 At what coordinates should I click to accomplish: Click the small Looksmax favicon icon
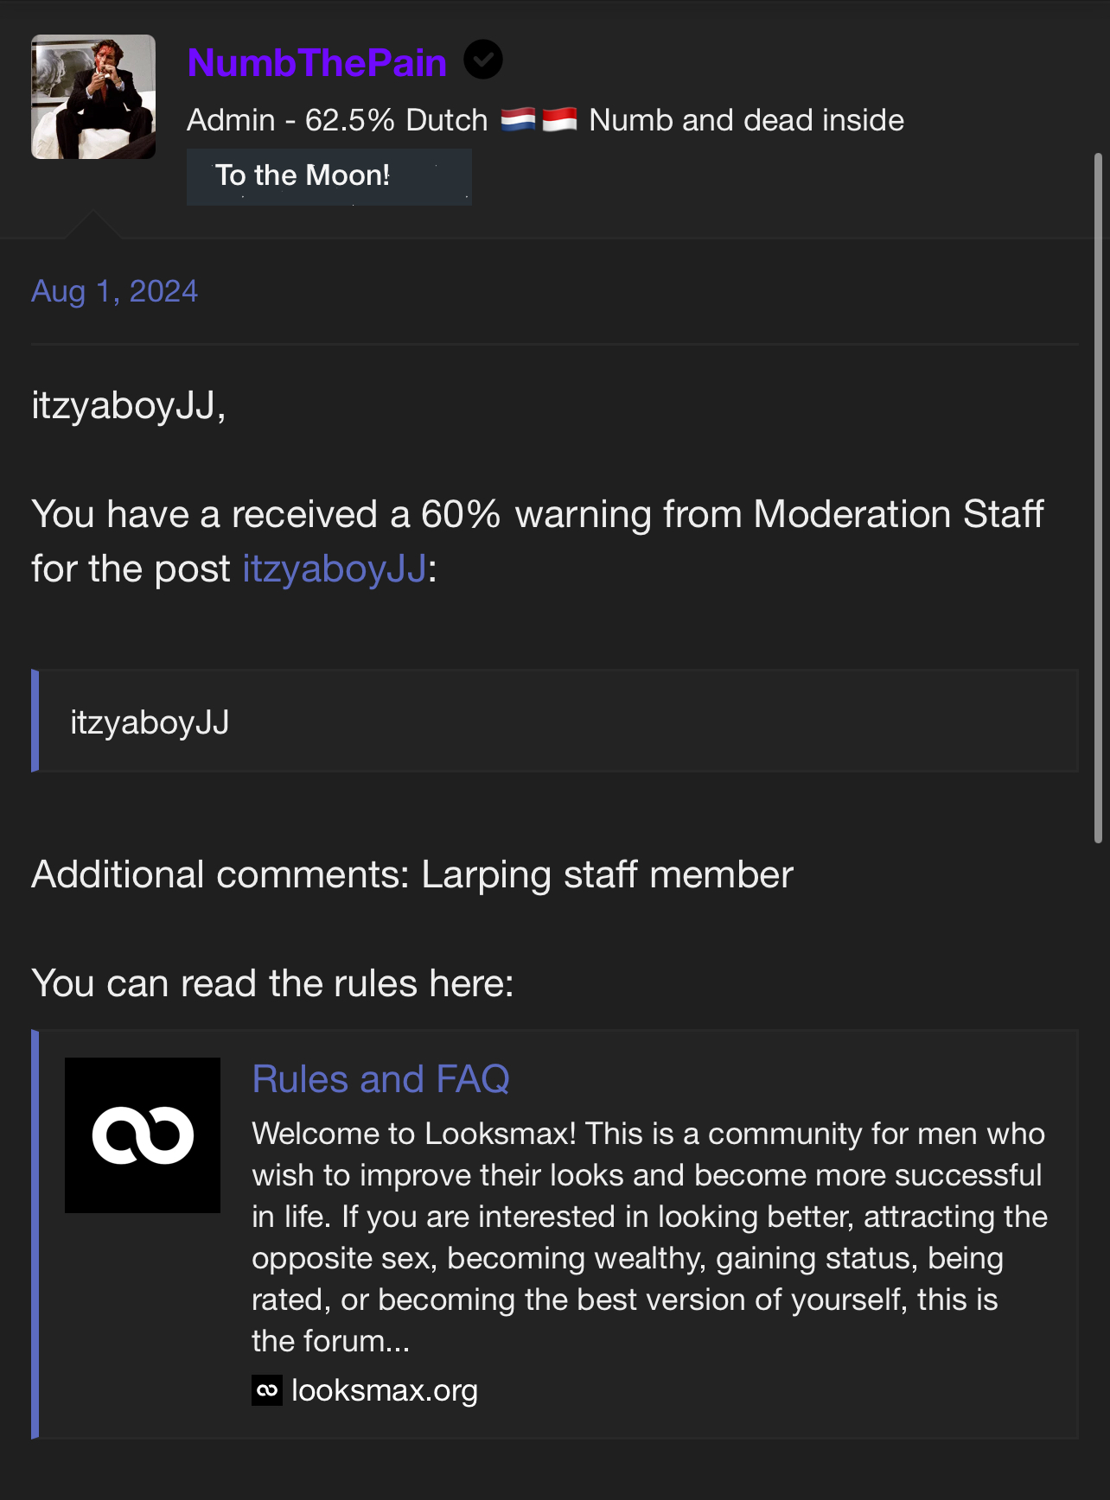(267, 1390)
